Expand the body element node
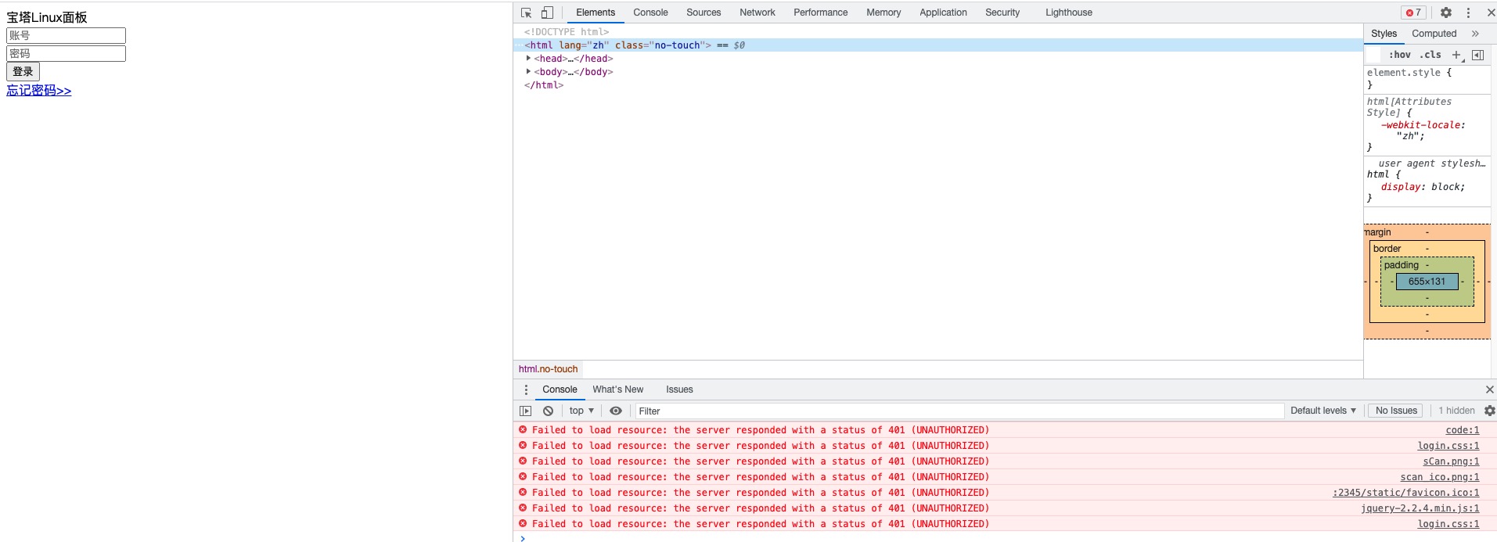Image resolution: width=1497 pixels, height=542 pixels. tap(529, 72)
